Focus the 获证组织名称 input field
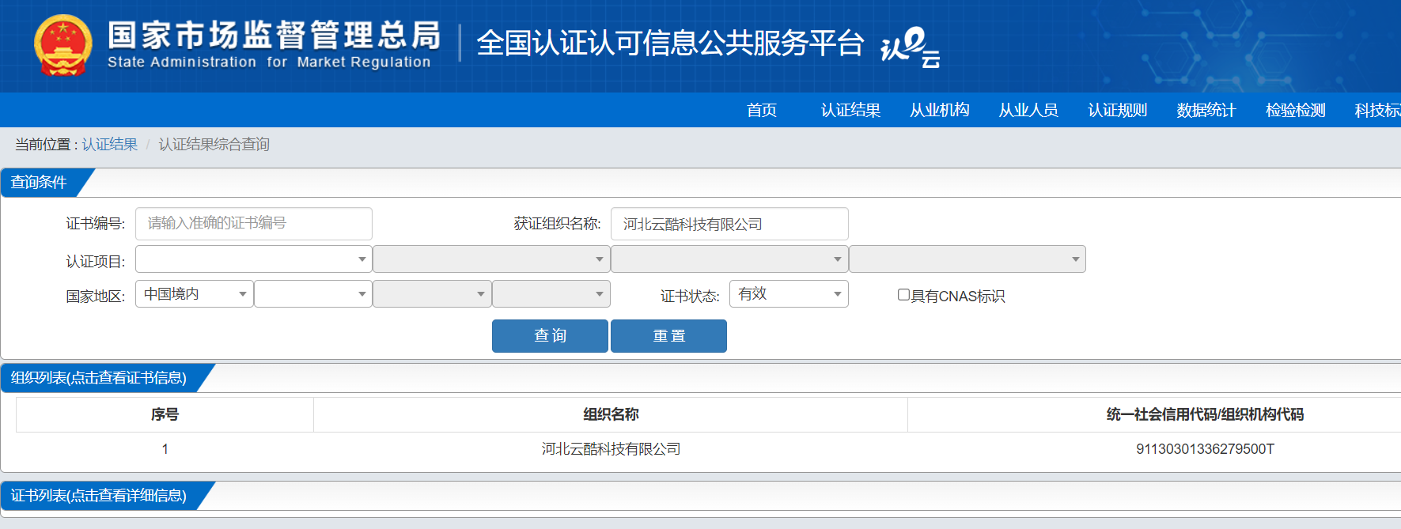1401x529 pixels. tap(729, 224)
